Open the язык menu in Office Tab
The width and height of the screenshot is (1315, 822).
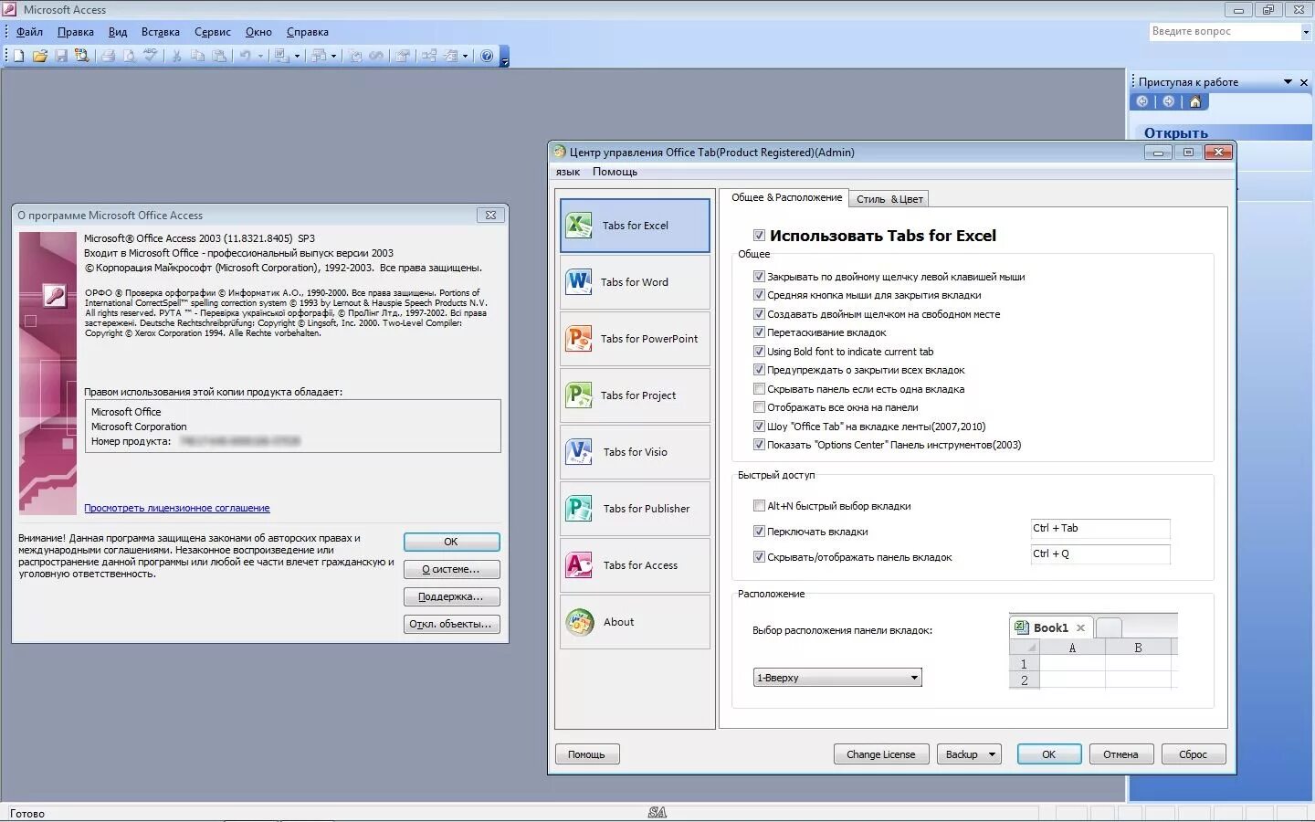coord(568,172)
